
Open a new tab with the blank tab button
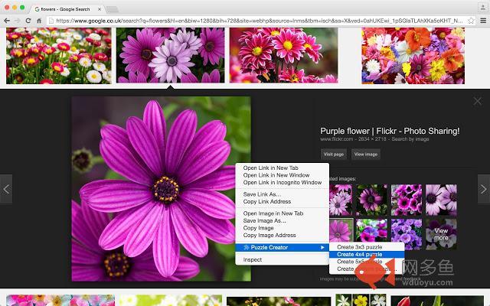point(113,9)
